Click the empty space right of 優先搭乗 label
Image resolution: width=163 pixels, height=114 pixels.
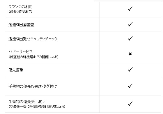coord(61,70)
